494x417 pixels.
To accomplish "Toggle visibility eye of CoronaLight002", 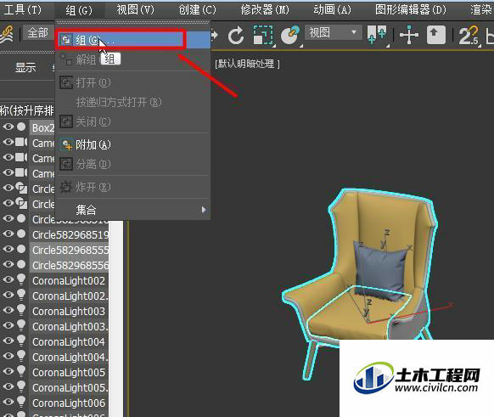I will click(x=8, y=279).
